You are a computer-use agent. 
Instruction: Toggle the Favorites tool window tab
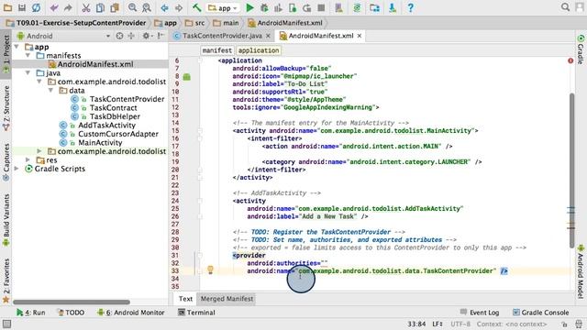click(x=6, y=280)
